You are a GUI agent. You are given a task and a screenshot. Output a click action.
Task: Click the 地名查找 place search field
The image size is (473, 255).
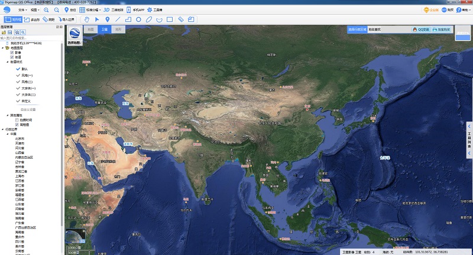[x=389, y=30]
